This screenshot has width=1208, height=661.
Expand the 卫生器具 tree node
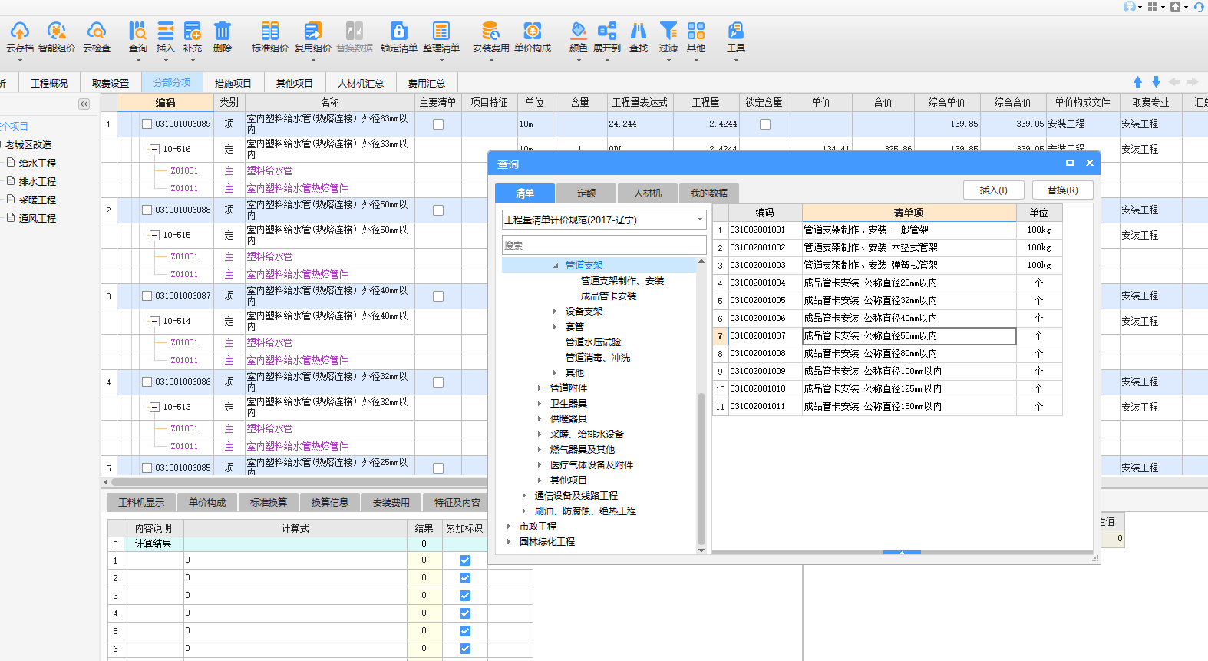click(540, 404)
